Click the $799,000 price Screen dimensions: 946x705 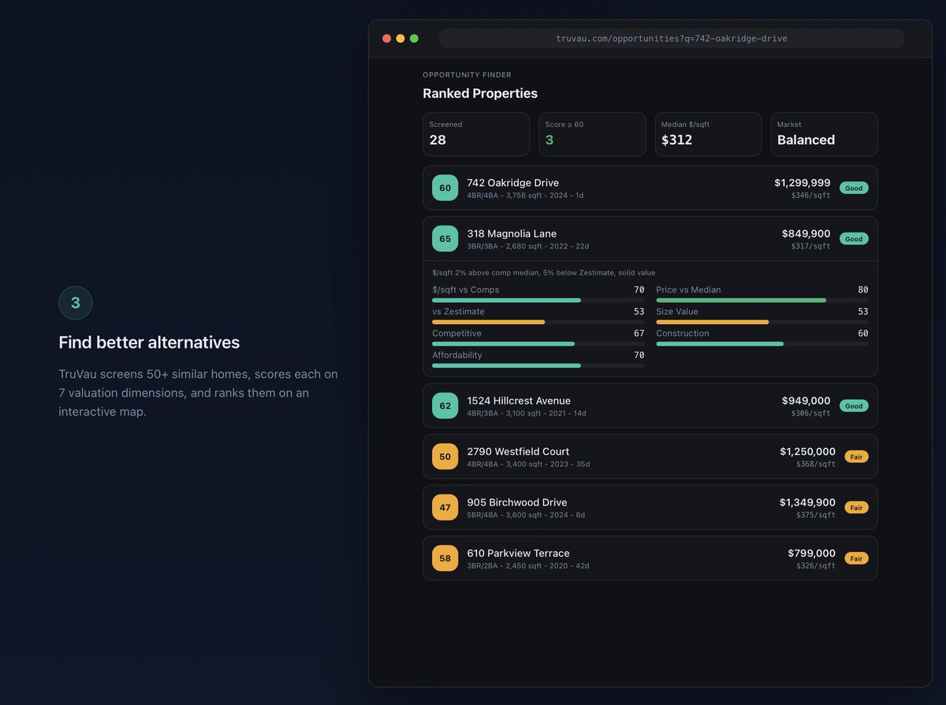(811, 554)
